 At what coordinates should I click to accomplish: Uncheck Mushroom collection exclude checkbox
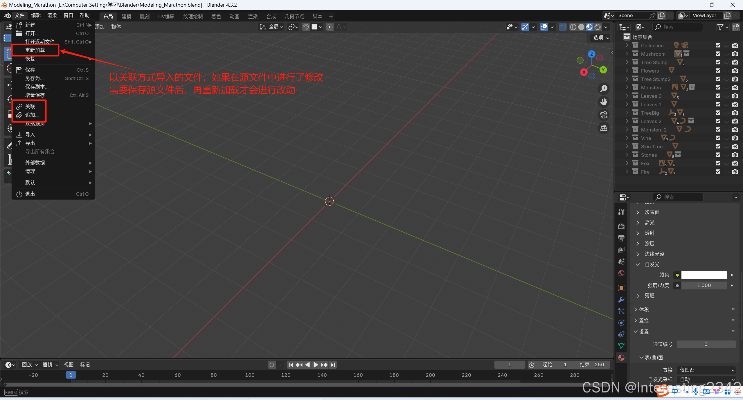(718, 54)
